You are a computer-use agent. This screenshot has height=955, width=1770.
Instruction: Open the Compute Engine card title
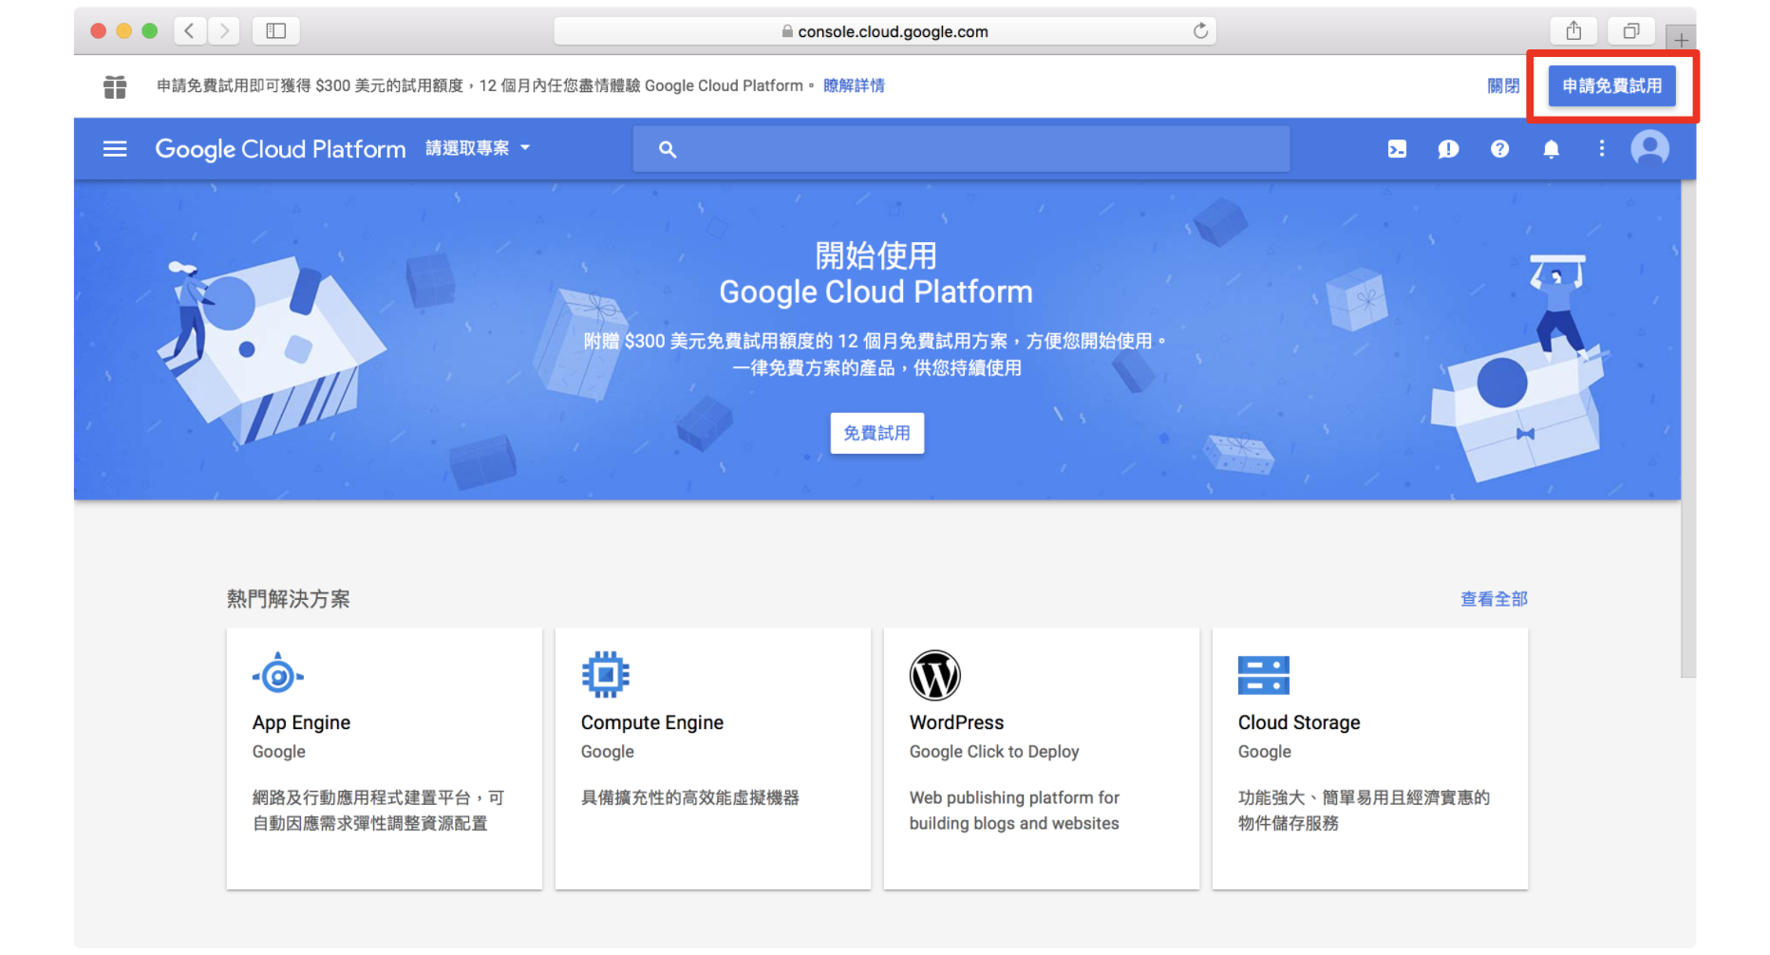651,722
